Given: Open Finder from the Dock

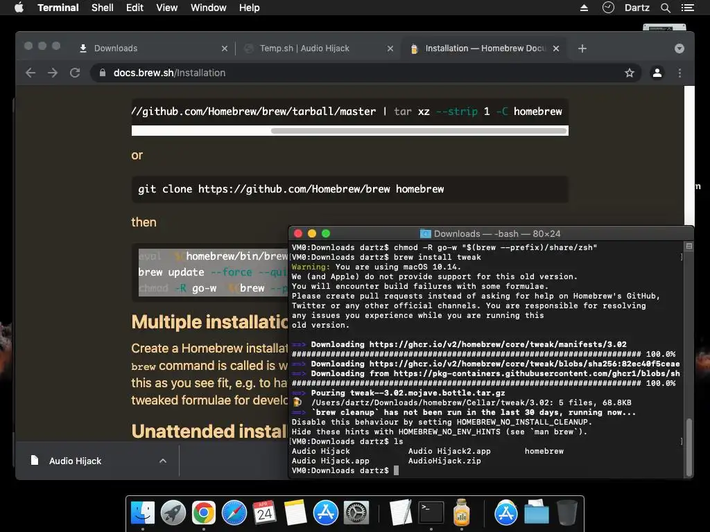Looking at the screenshot, I should pos(143,513).
